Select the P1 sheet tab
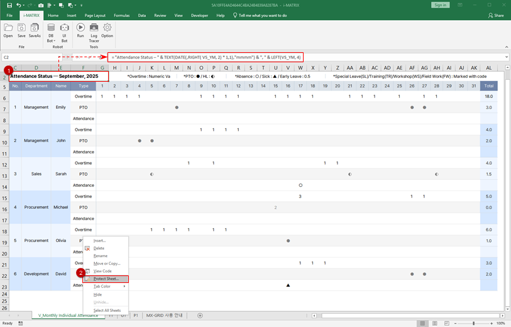This screenshot has width=511, height=327. pyautogui.click(x=135, y=315)
